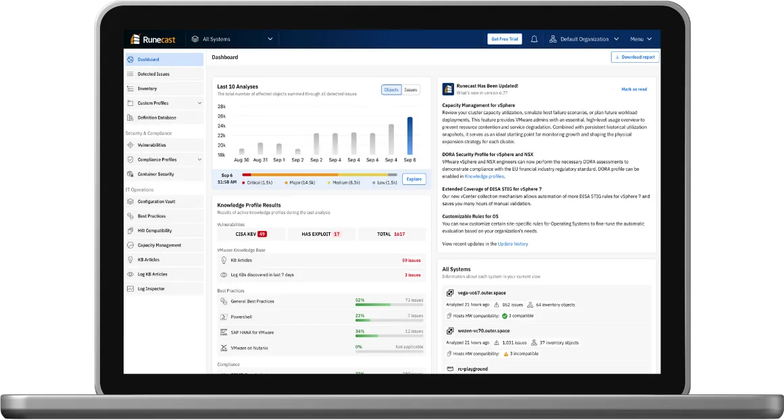
Task: Switch the chart to Issues view
Action: pos(410,90)
